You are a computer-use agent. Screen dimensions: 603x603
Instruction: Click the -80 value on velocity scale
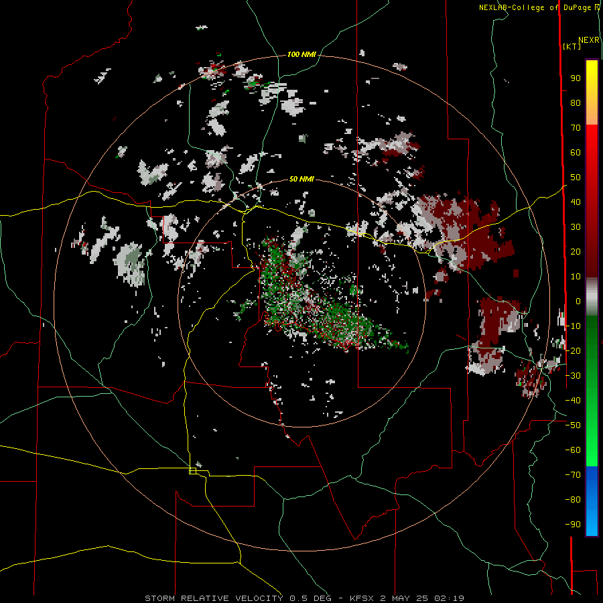573,500
